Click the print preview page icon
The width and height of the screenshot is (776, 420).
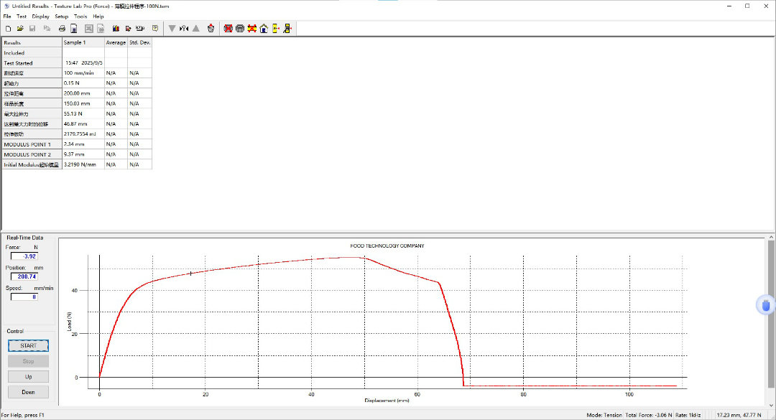[74, 29]
